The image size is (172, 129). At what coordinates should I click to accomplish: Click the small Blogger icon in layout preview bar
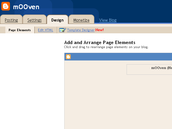68,57
